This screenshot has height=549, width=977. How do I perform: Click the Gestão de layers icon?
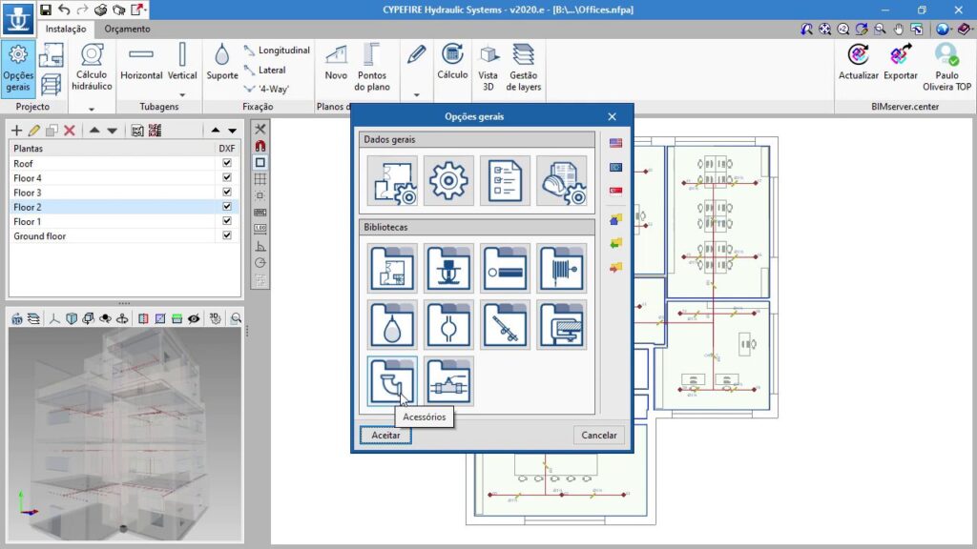coord(523,56)
